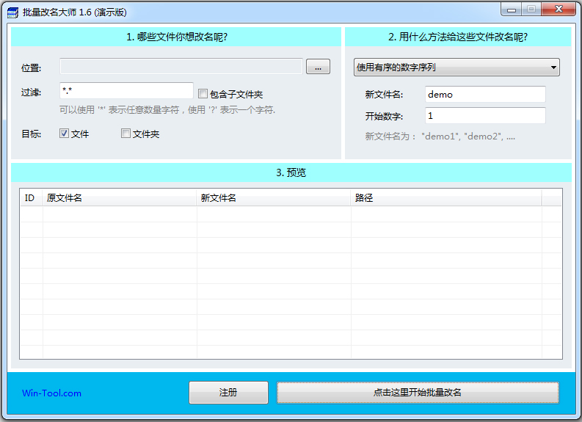Click the example text 新文件名为 "demo1"
Image resolution: width=582 pixels, height=422 pixels.
[440, 137]
